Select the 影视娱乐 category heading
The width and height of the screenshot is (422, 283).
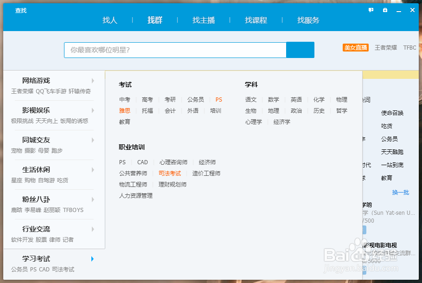point(36,110)
